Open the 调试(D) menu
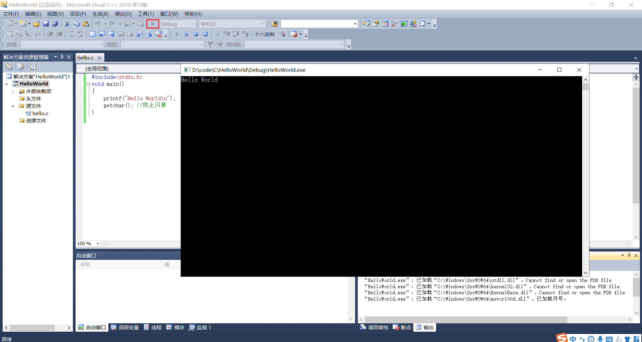This screenshot has width=642, height=342. tap(123, 14)
